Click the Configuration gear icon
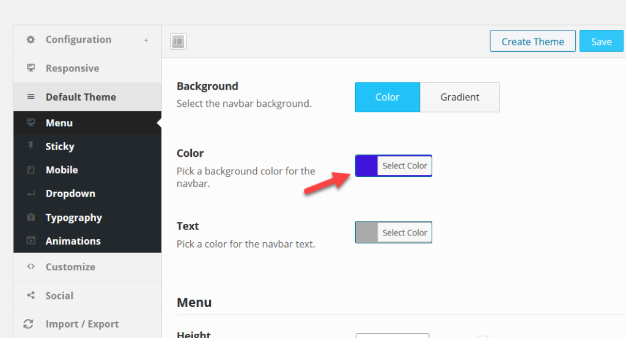 31,40
